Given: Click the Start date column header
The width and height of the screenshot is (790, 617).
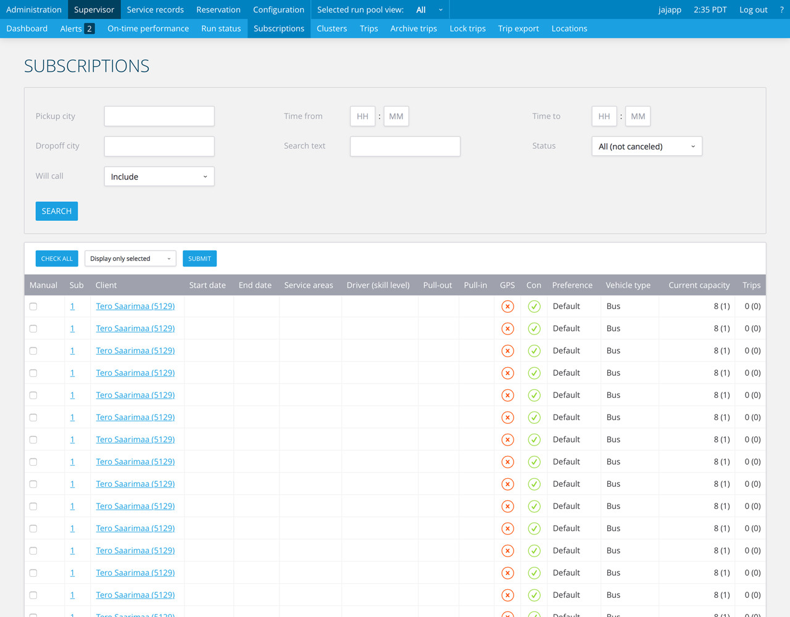Looking at the screenshot, I should pyautogui.click(x=207, y=285).
